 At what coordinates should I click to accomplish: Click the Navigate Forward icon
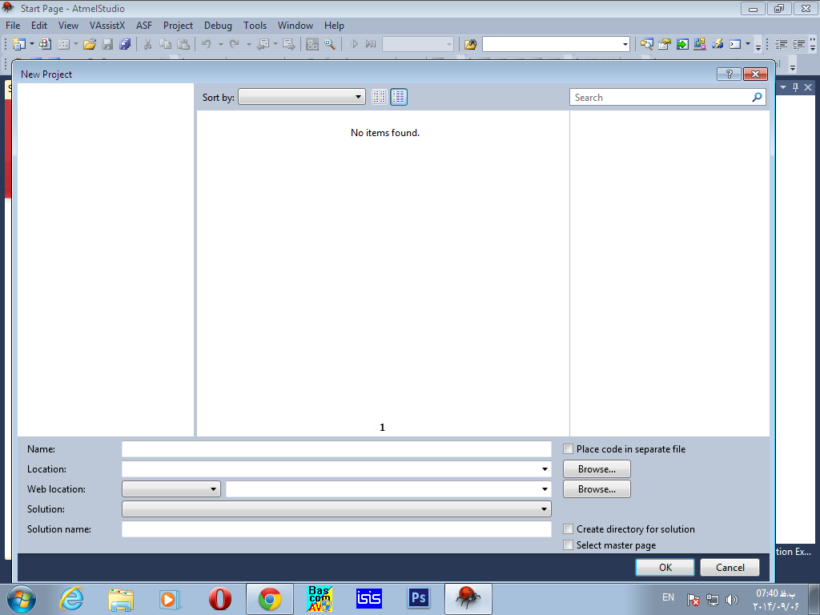click(288, 45)
